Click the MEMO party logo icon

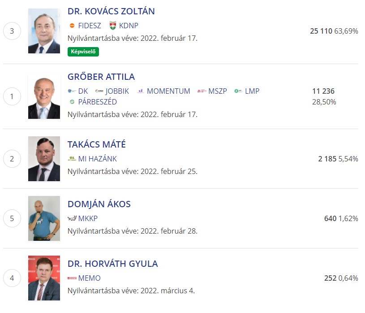[x=72, y=278]
